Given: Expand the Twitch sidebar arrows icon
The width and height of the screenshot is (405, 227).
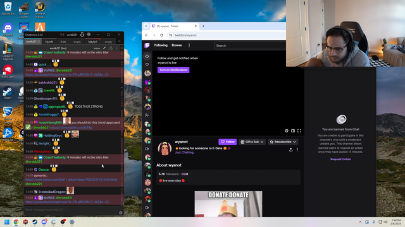Looking at the screenshot, I should (147, 56).
